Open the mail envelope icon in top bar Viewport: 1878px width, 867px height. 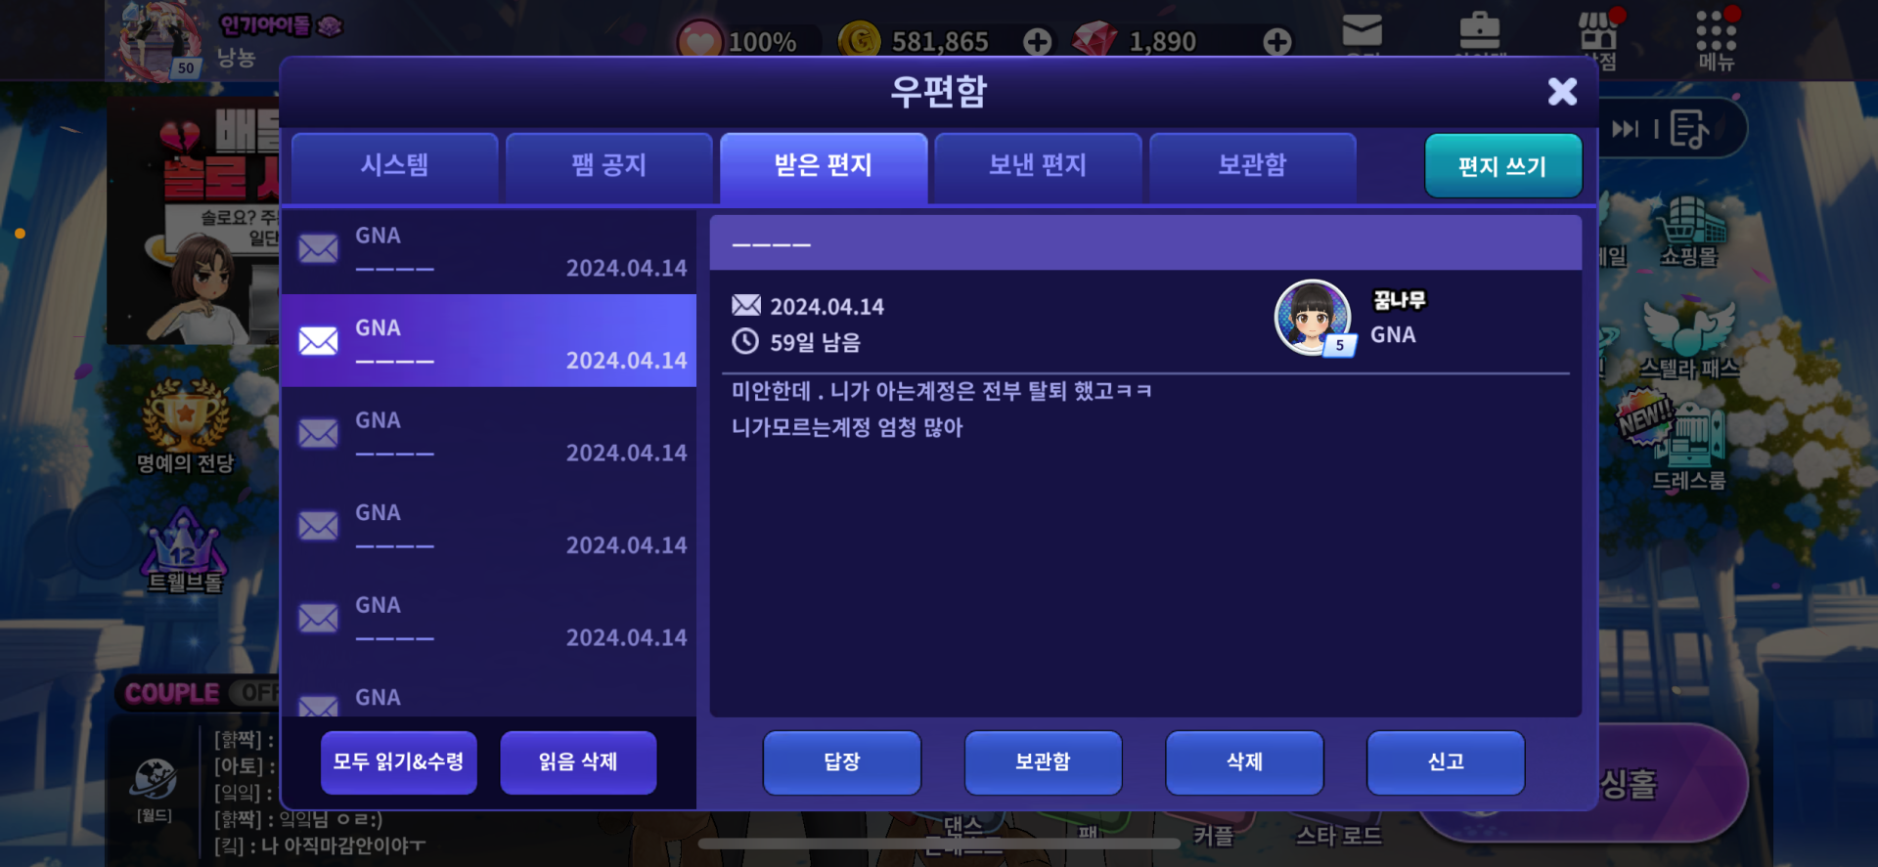point(1362,31)
